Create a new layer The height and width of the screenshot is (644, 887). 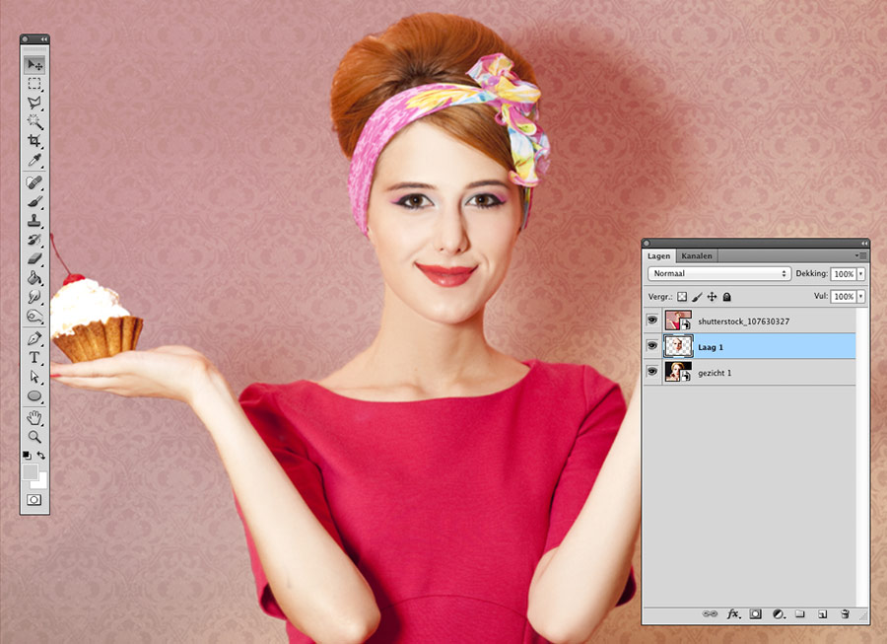(x=823, y=614)
